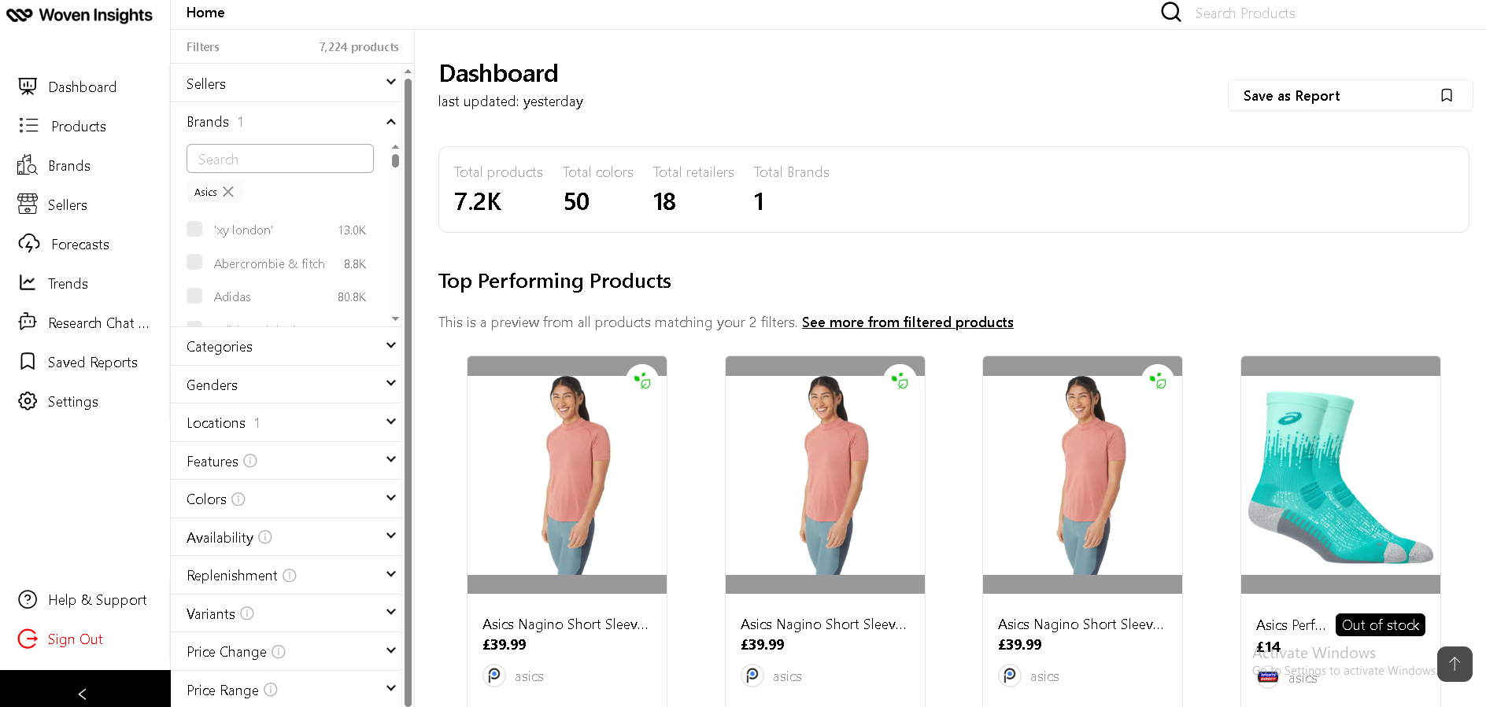Click Colors info icon
The image size is (1486, 707).
point(238,499)
